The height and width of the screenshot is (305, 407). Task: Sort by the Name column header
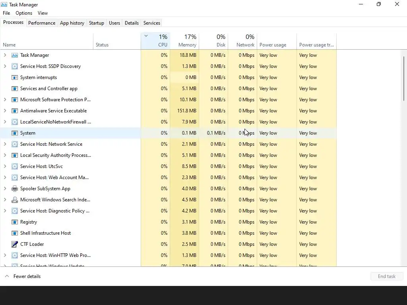point(47,41)
